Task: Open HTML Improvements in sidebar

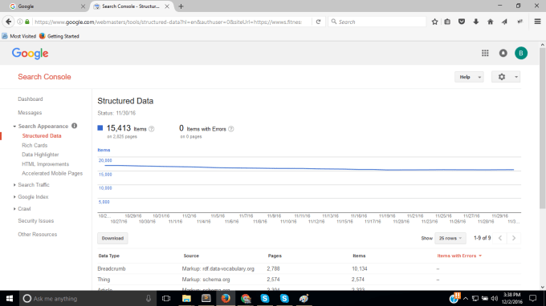Action: point(45,164)
